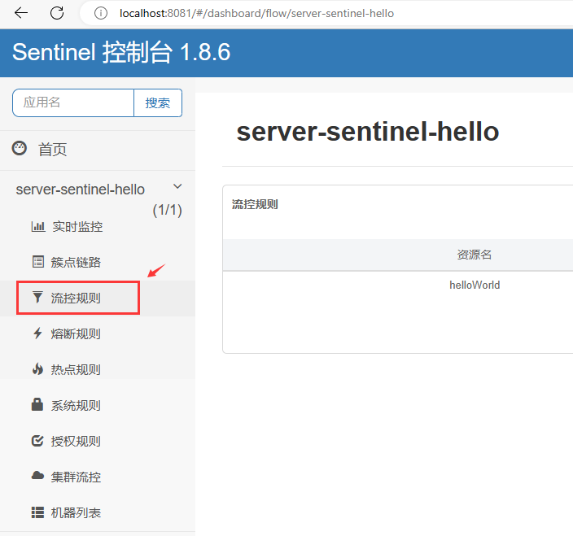The height and width of the screenshot is (536, 573).
Task: Open 熔断规则 menu item
Action: [x=76, y=333]
